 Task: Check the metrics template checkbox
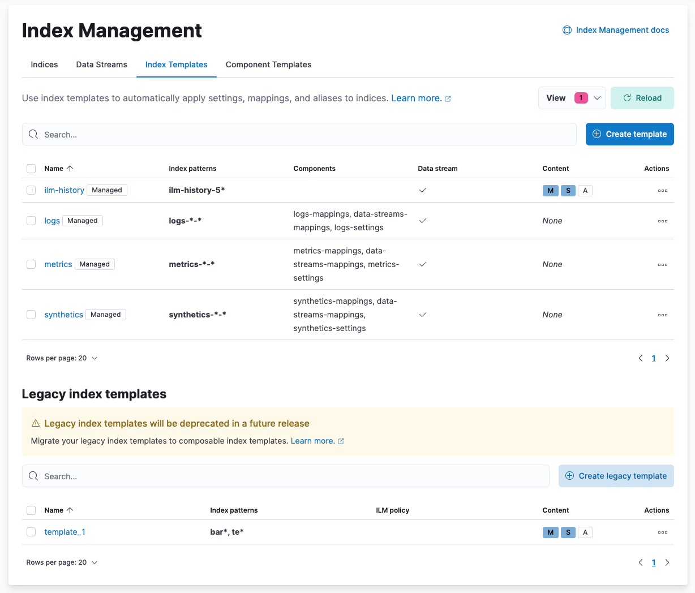pos(31,264)
